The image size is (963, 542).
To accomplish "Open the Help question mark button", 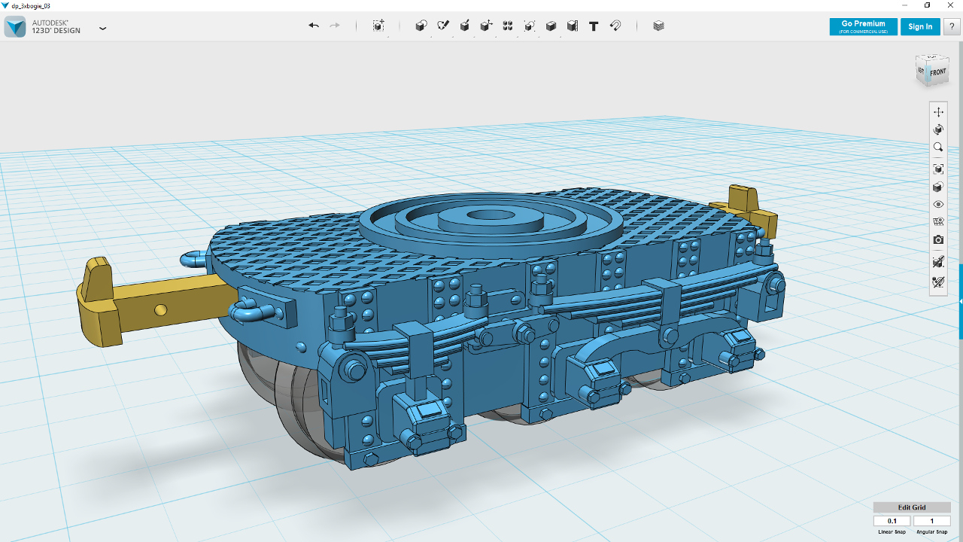I will pyautogui.click(x=952, y=27).
